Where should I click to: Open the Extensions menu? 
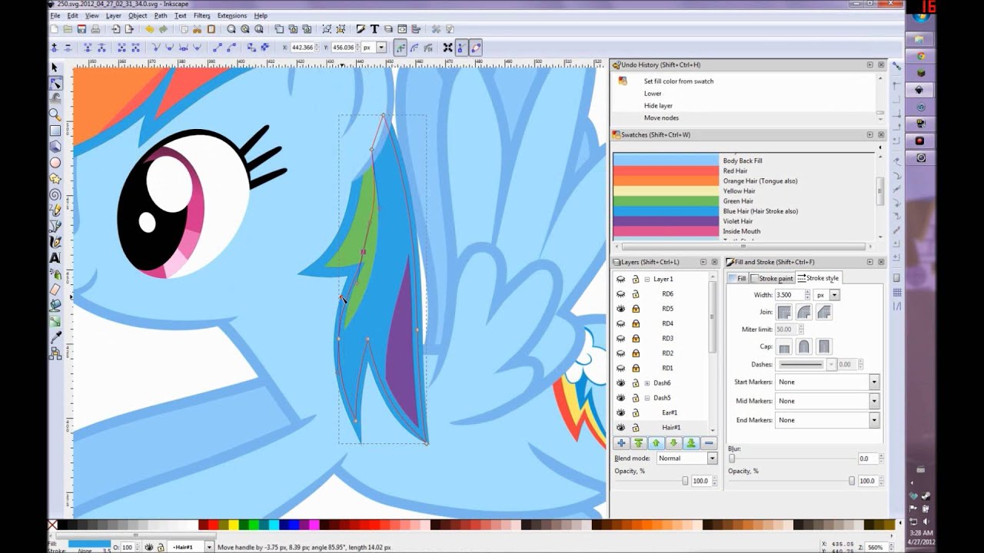231,15
